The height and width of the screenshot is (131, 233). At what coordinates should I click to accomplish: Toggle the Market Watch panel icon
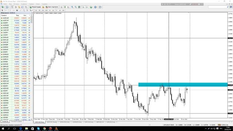pyautogui.click(x=12, y=7)
